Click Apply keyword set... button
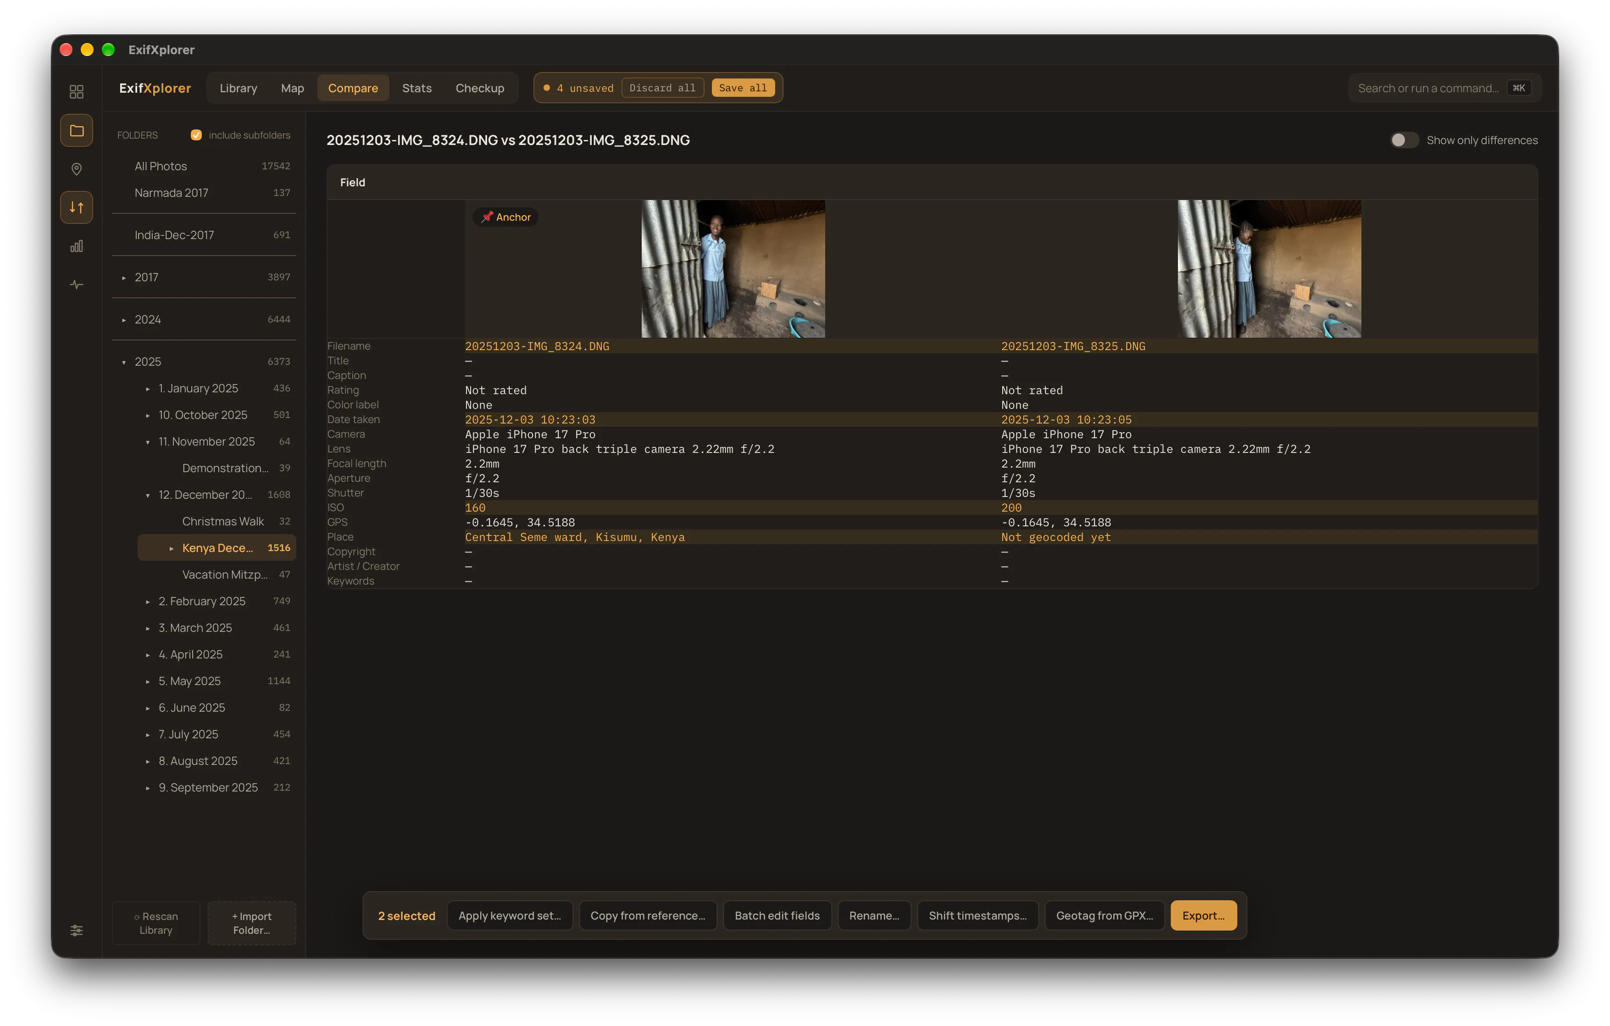 (x=510, y=915)
